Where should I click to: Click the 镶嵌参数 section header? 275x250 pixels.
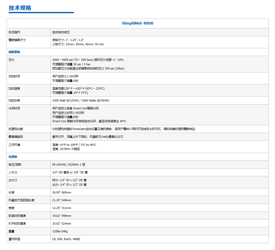pyautogui.click(x=14, y=52)
